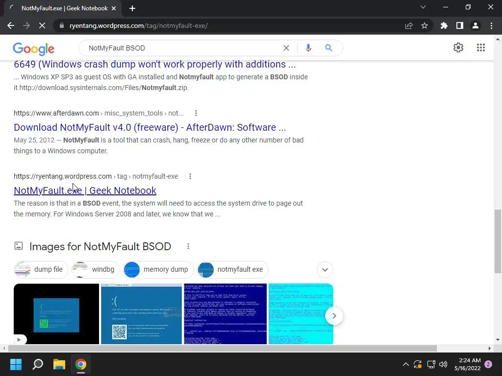This screenshot has height=376, width=502.
Task: Open NotMyFault.exe | Geek Notebook result
Action: coord(85,190)
